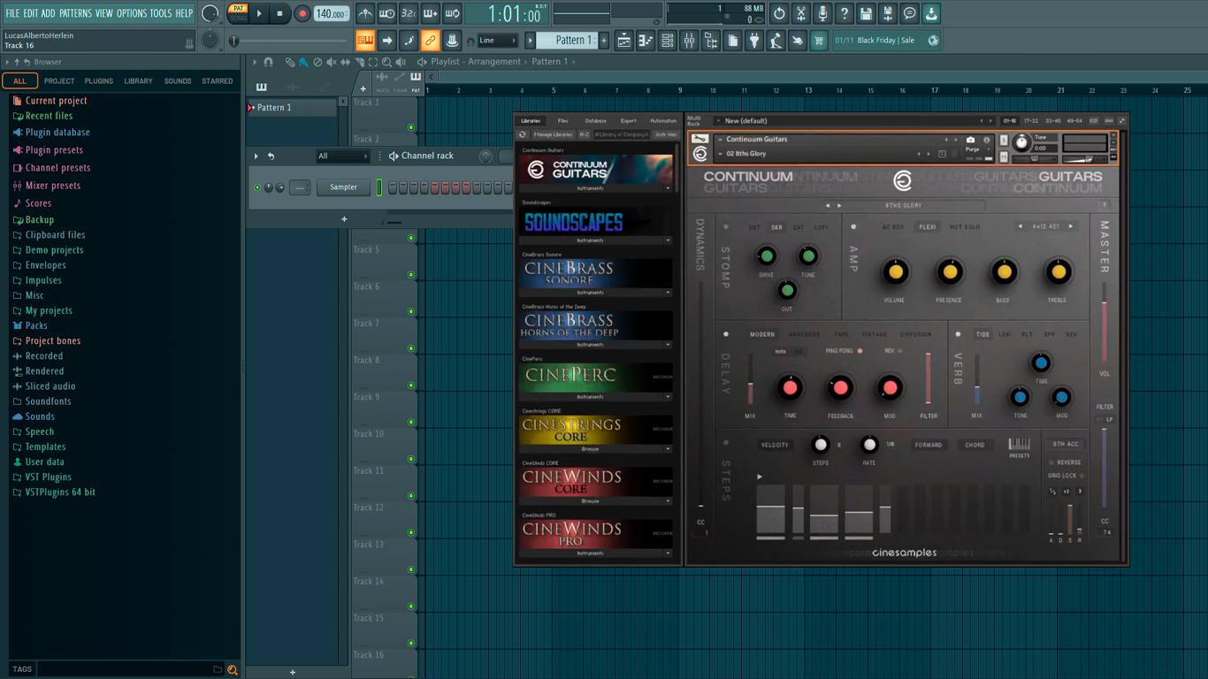Toggle the STEPS section power dot

click(726, 443)
